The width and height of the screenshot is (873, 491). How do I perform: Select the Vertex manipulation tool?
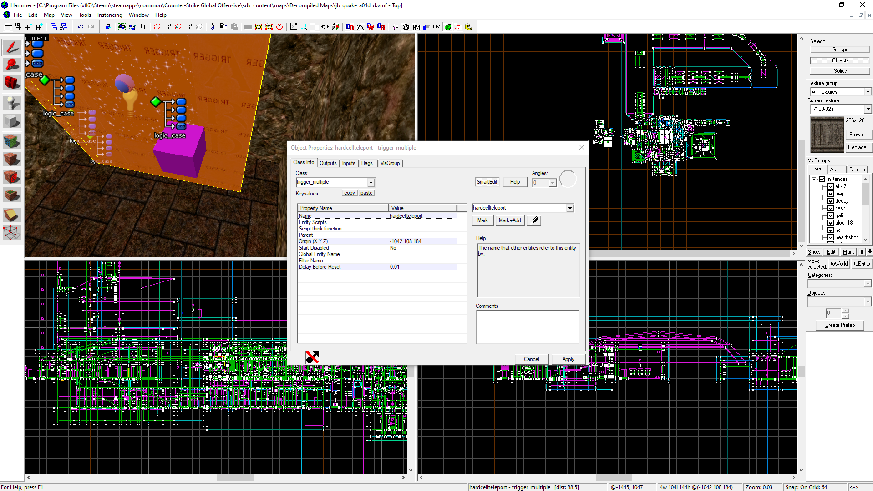point(12,233)
